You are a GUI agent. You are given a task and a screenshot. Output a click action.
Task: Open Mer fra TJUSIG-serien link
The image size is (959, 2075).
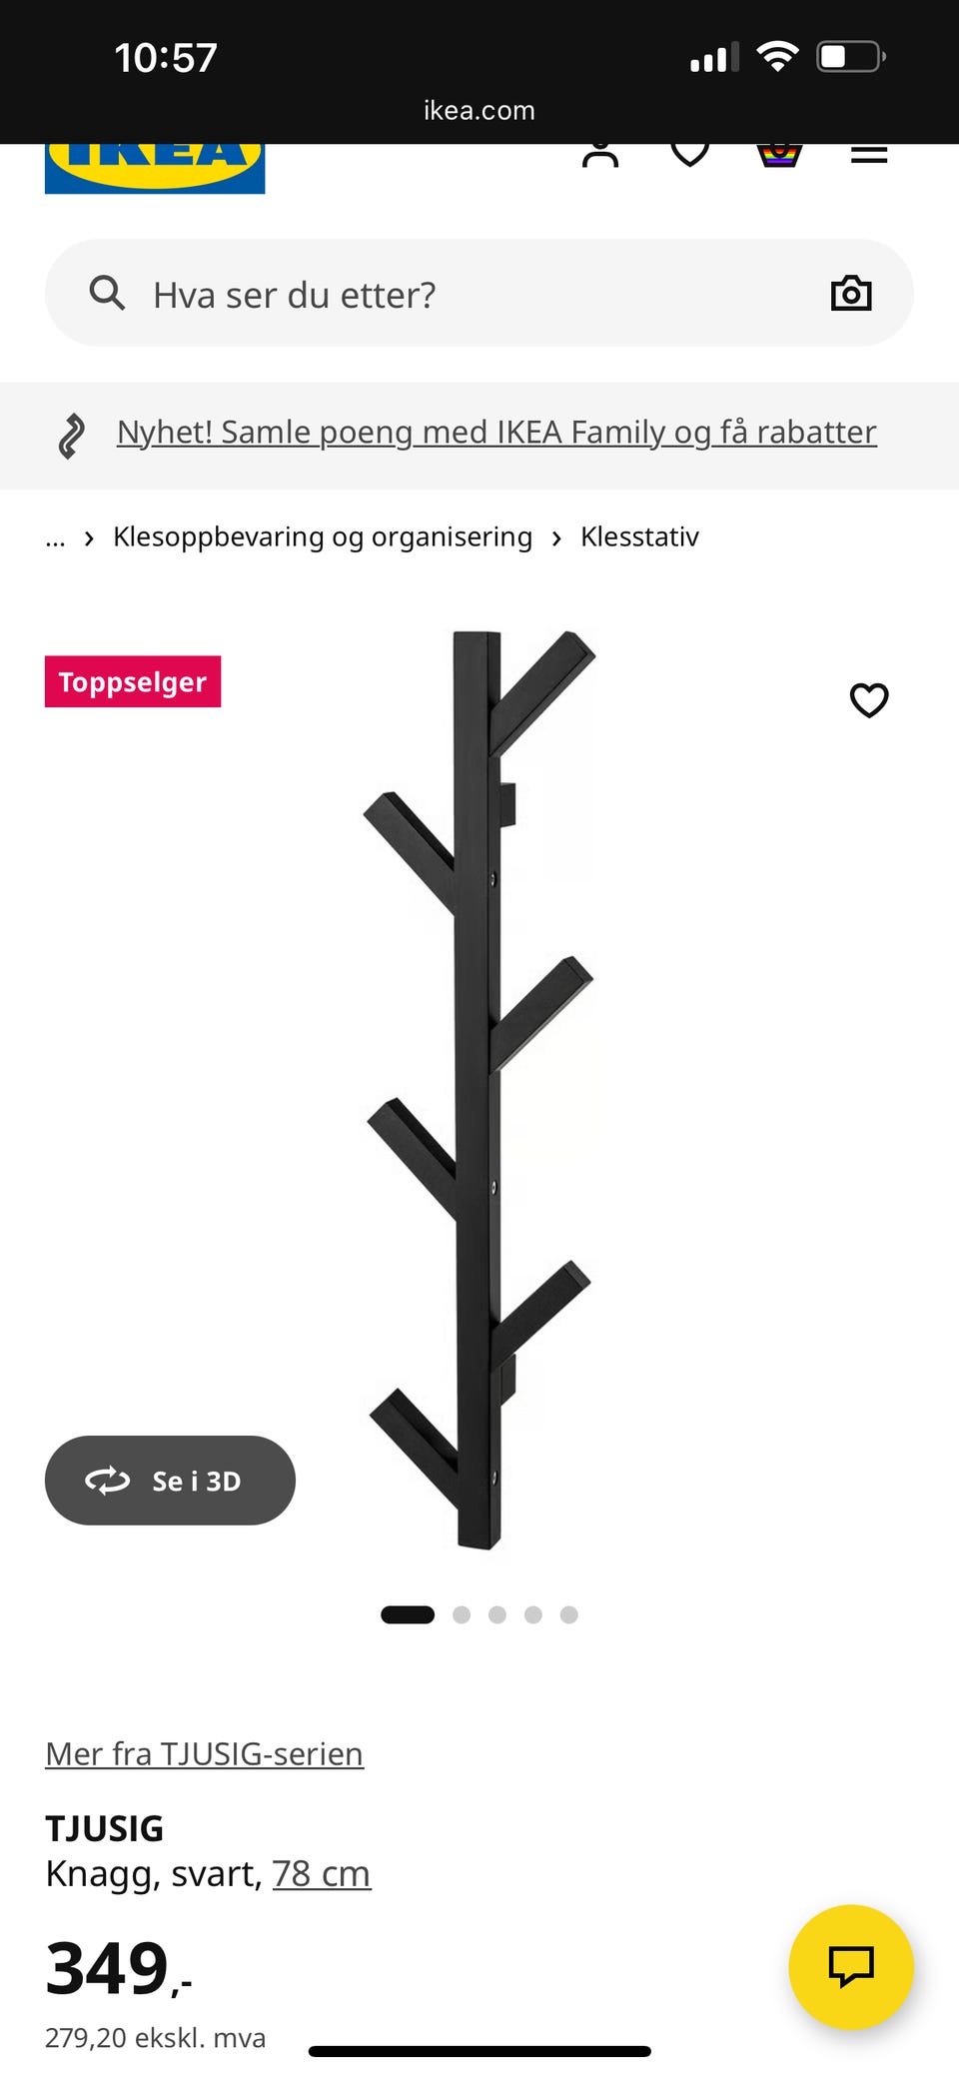click(x=205, y=1753)
